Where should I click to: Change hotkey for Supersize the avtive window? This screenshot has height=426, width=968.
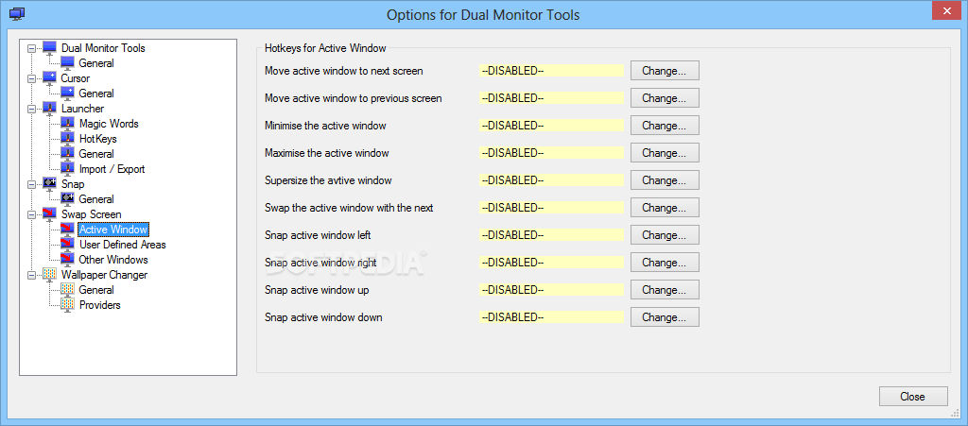coord(665,180)
